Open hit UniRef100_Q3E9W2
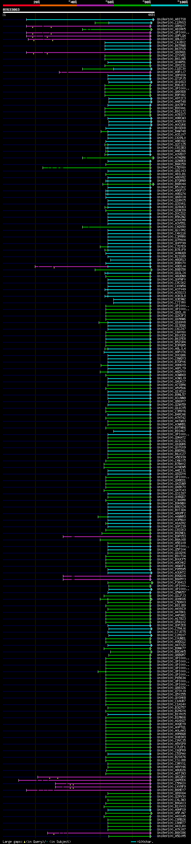 coord(171,299)
